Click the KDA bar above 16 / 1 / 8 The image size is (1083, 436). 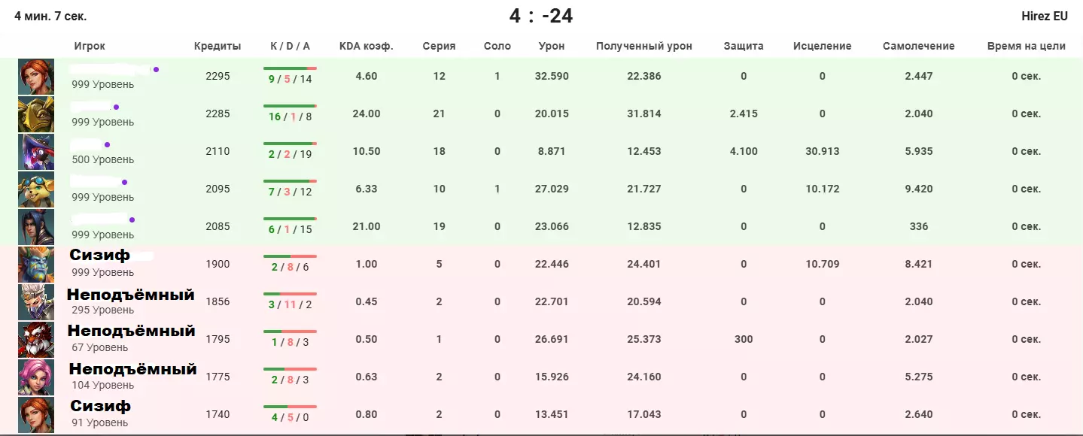(x=290, y=105)
